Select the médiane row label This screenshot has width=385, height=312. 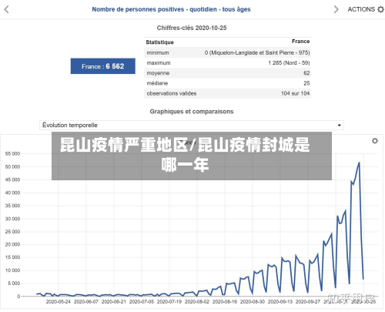(x=157, y=83)
